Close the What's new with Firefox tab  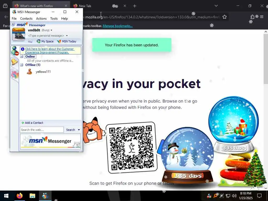(66, 6)
